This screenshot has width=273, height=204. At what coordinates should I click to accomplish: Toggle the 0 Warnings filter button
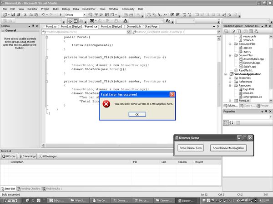(x=27, y=156)
